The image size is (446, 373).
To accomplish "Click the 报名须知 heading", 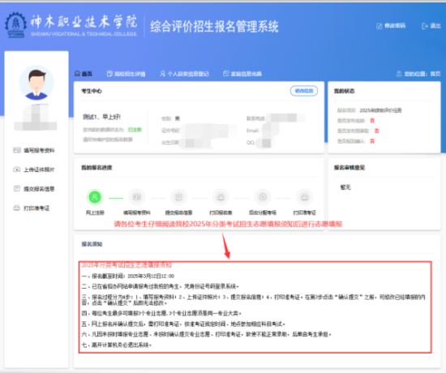I will (92, 244).
